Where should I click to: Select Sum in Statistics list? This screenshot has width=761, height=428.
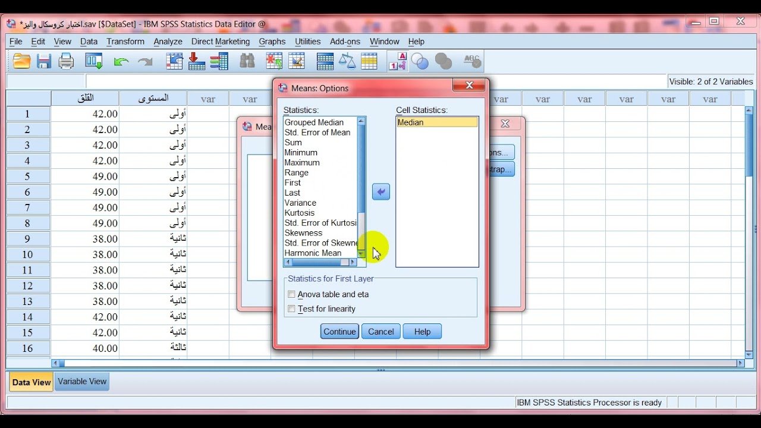pyautogui.click(x=293, y=143)
